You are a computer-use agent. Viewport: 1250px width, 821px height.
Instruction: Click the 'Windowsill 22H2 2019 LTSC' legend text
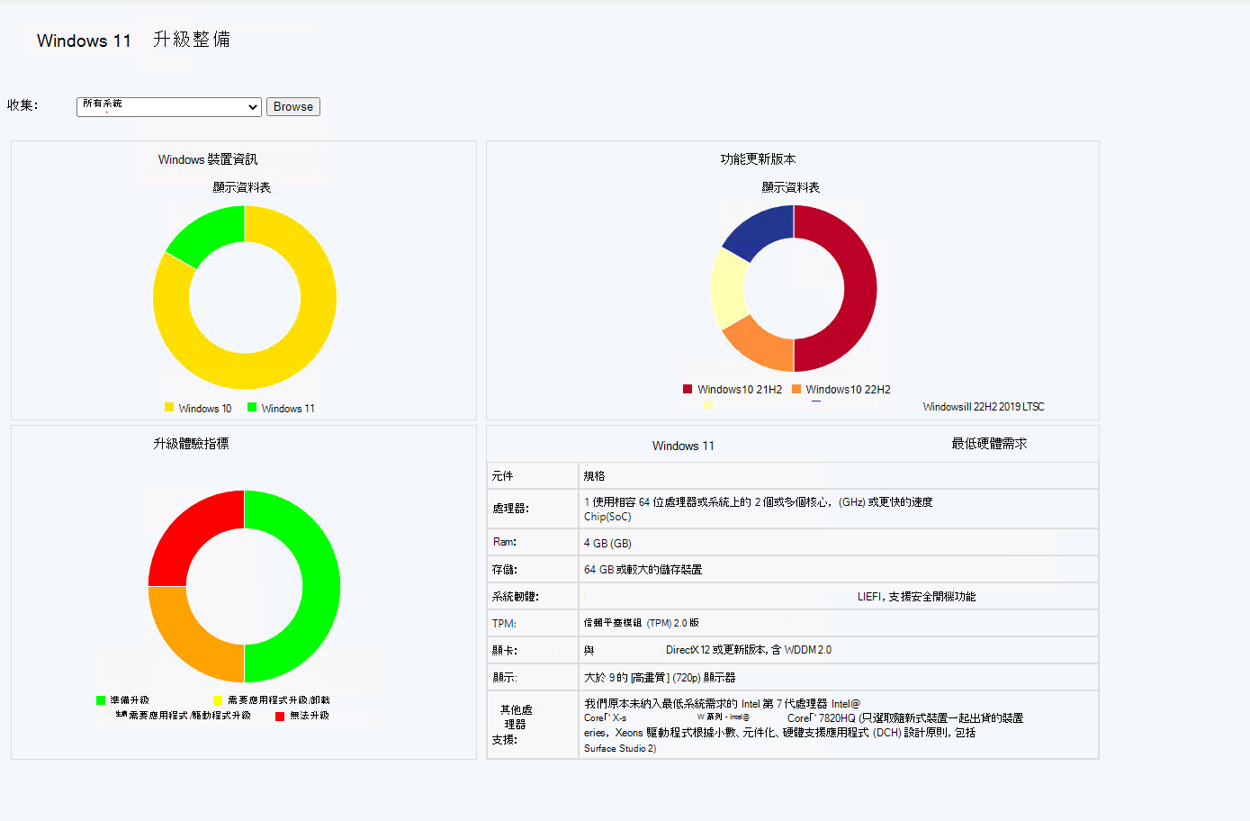click(x=984, y=407)
